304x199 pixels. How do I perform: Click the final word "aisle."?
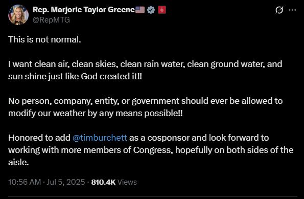click(18, 162)
